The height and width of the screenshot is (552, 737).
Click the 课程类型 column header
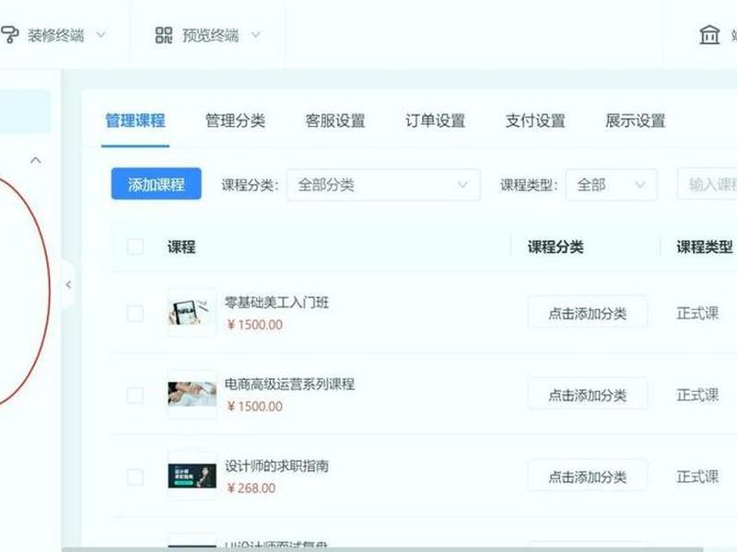pyautogui.click(x=705, y=247)
